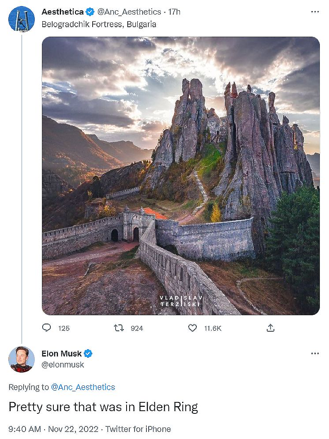Click @Anc_Aesthetics in the Replying to line
This screenshot has height=439, width=329.
tap(83, 387)
